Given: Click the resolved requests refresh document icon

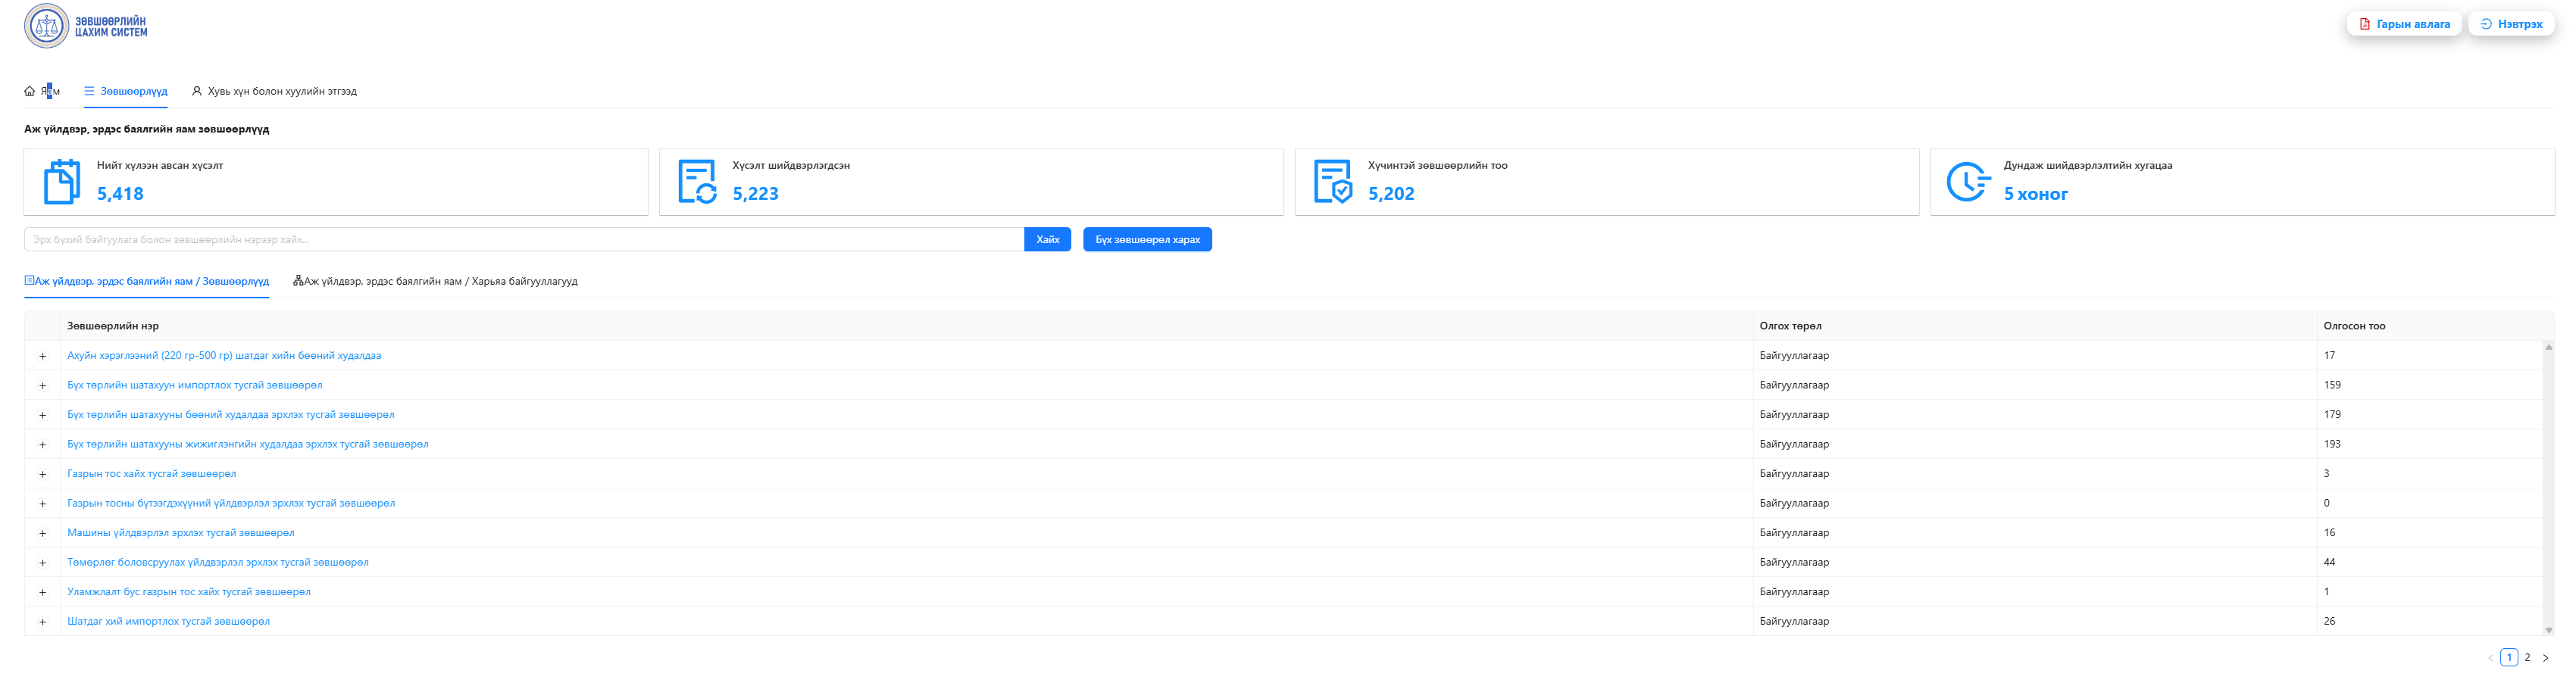Looking at the screenshot, I should point(697,182).
